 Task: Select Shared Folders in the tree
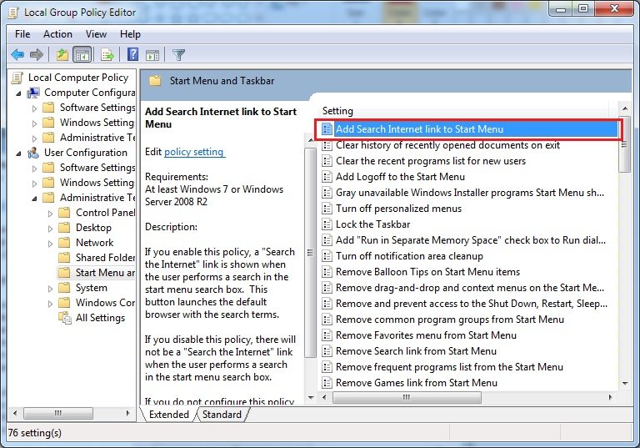pyautogui.click(x=97, y=258)
